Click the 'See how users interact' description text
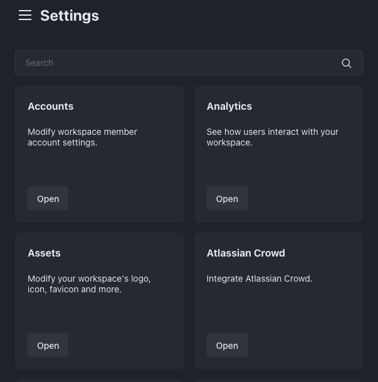This screenshot has height=382, width=378. tap(272, 137)
